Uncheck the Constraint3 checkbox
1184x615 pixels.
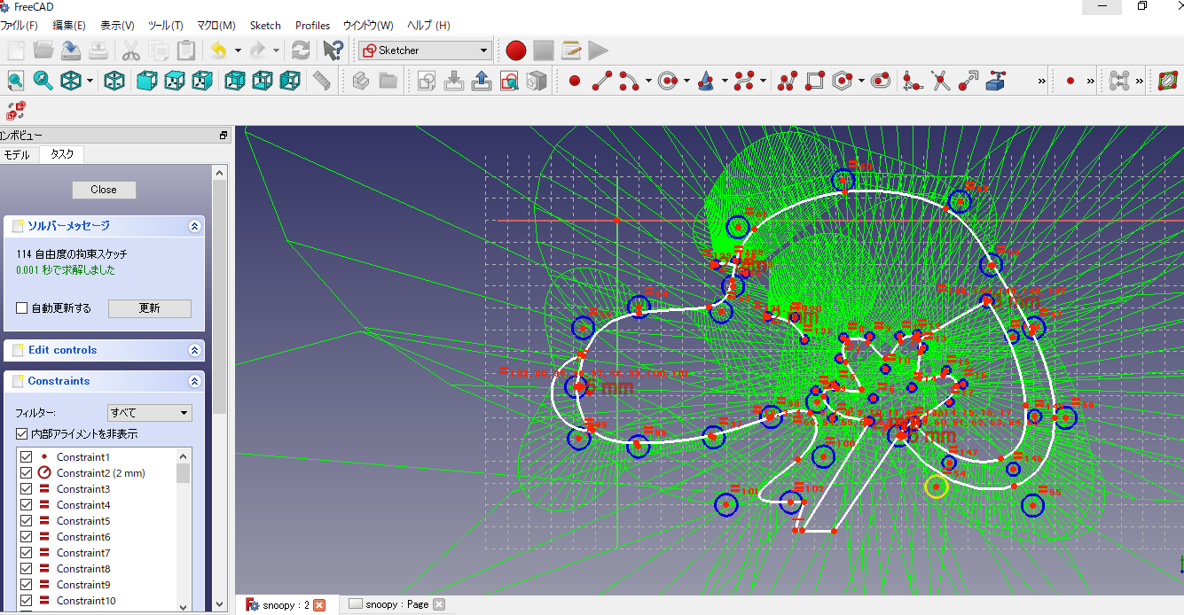(x=26, y=489)
